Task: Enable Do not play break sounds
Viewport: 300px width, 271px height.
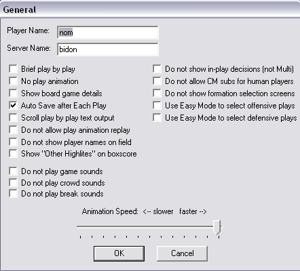Action: click(x=13, y=194)
